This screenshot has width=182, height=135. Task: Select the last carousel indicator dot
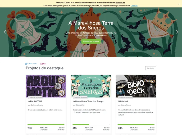[x=99, y=51]
